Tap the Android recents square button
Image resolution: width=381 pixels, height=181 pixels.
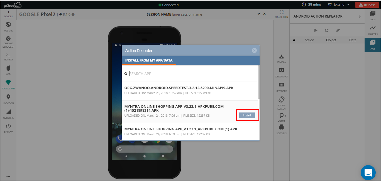(x=163, y=156)
